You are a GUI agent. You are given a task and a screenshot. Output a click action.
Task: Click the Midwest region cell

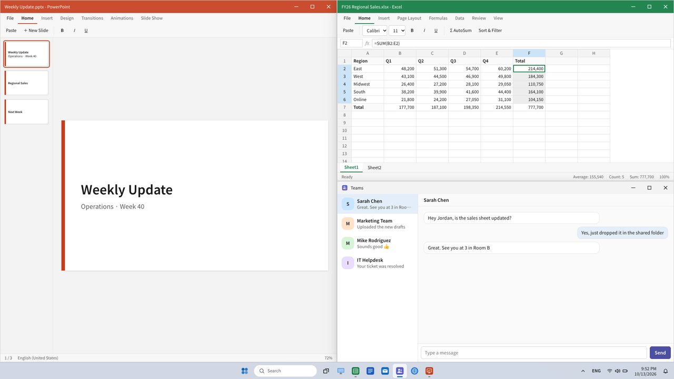[368, 84]
